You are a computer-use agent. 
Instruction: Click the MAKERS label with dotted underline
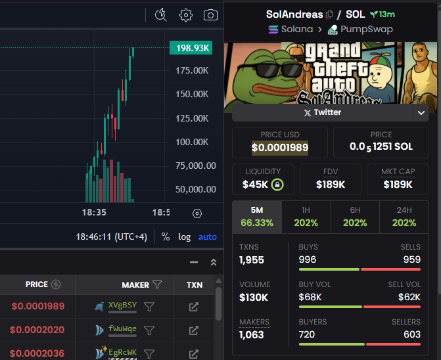[254, 322]
